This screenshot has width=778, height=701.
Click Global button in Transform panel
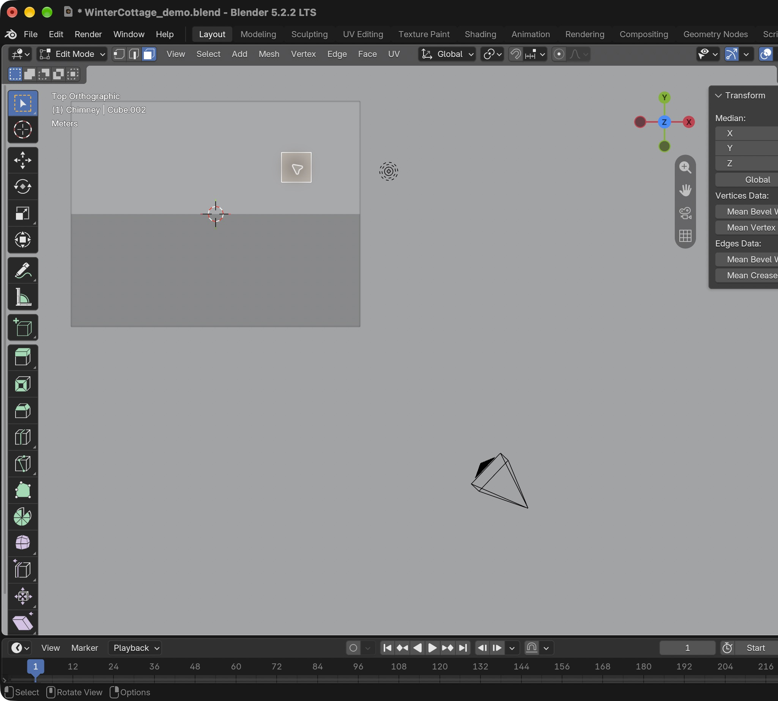pyautogui.click(x=747, y=180)
